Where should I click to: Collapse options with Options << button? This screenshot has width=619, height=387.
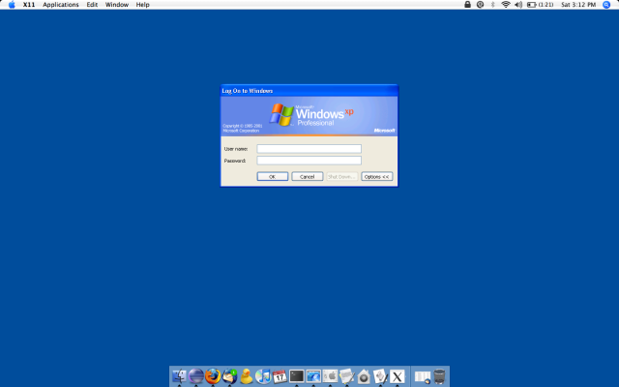(x=376, y=176)
